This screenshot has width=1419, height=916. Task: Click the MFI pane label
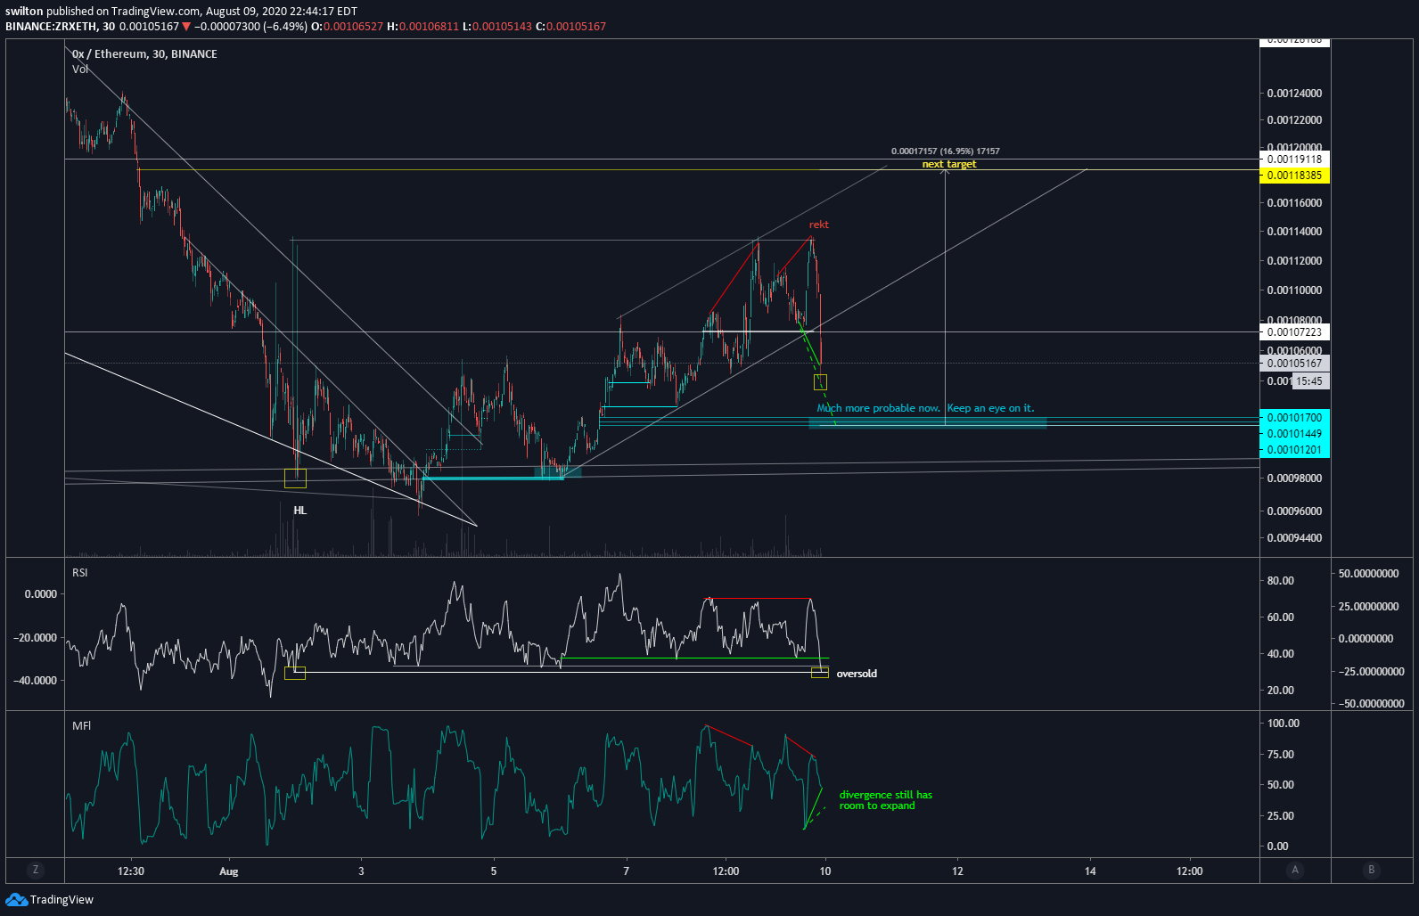pyautogui.click(x=81, y=726)
